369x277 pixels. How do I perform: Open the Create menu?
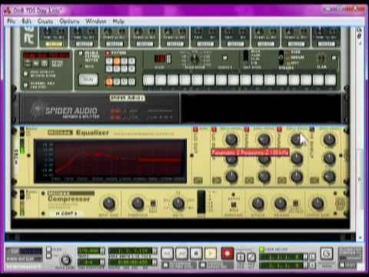[x=45, y=21]
